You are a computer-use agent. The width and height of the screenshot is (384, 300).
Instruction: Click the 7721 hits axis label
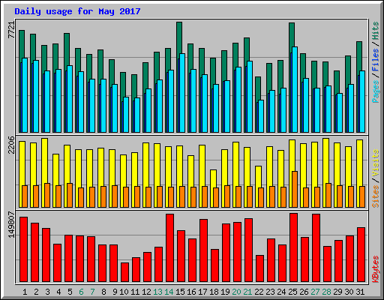point(11,30)
